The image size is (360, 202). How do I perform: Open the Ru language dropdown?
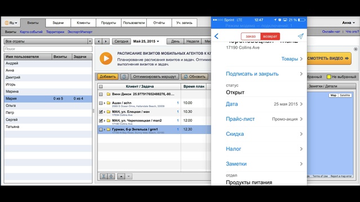pos(11,22)
